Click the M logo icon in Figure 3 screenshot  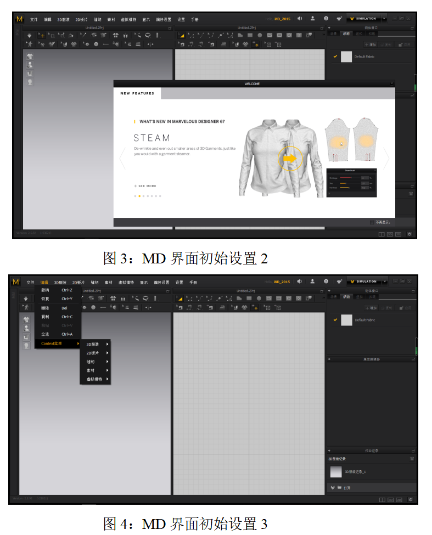[x=19, y=19]
